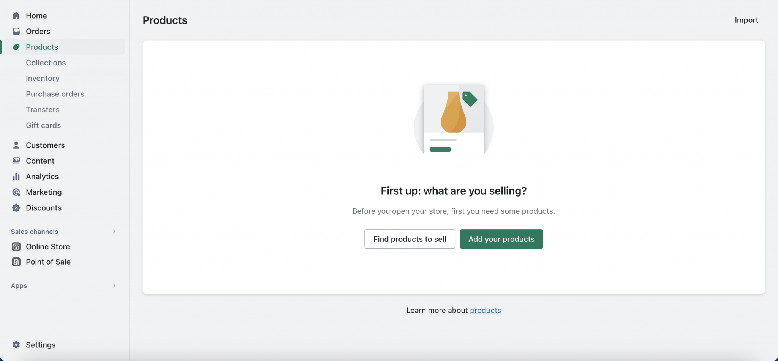778x361 pixels.
Task: Click the Analytics bar chart icon
Action: point(16,177)
